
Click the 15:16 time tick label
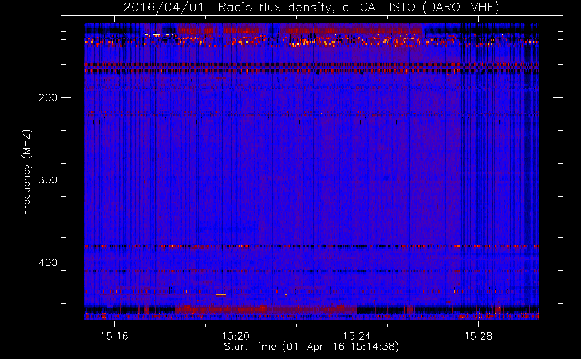pos(114,336)
